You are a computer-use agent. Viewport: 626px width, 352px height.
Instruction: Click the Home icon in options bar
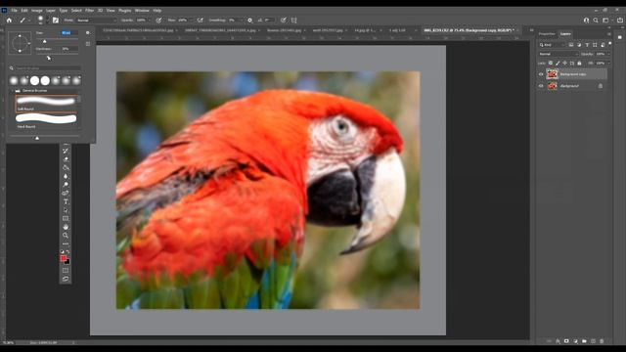[9, 20]
